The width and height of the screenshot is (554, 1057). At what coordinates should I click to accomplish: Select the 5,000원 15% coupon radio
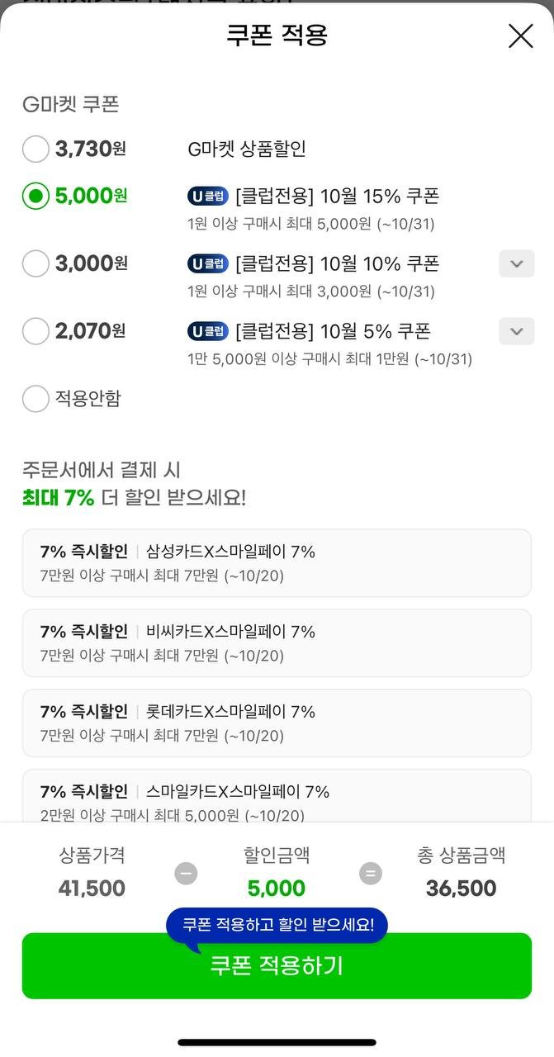36,197
